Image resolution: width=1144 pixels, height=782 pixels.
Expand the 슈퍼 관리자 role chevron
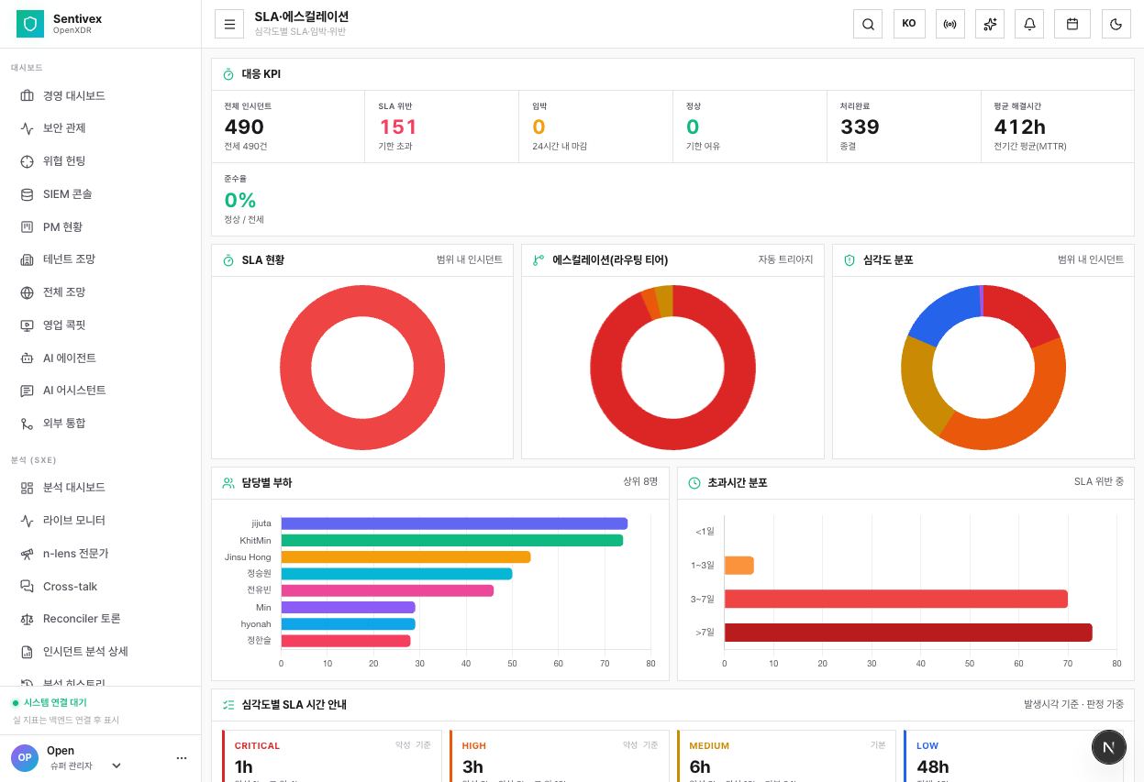(x=117, y=765)
